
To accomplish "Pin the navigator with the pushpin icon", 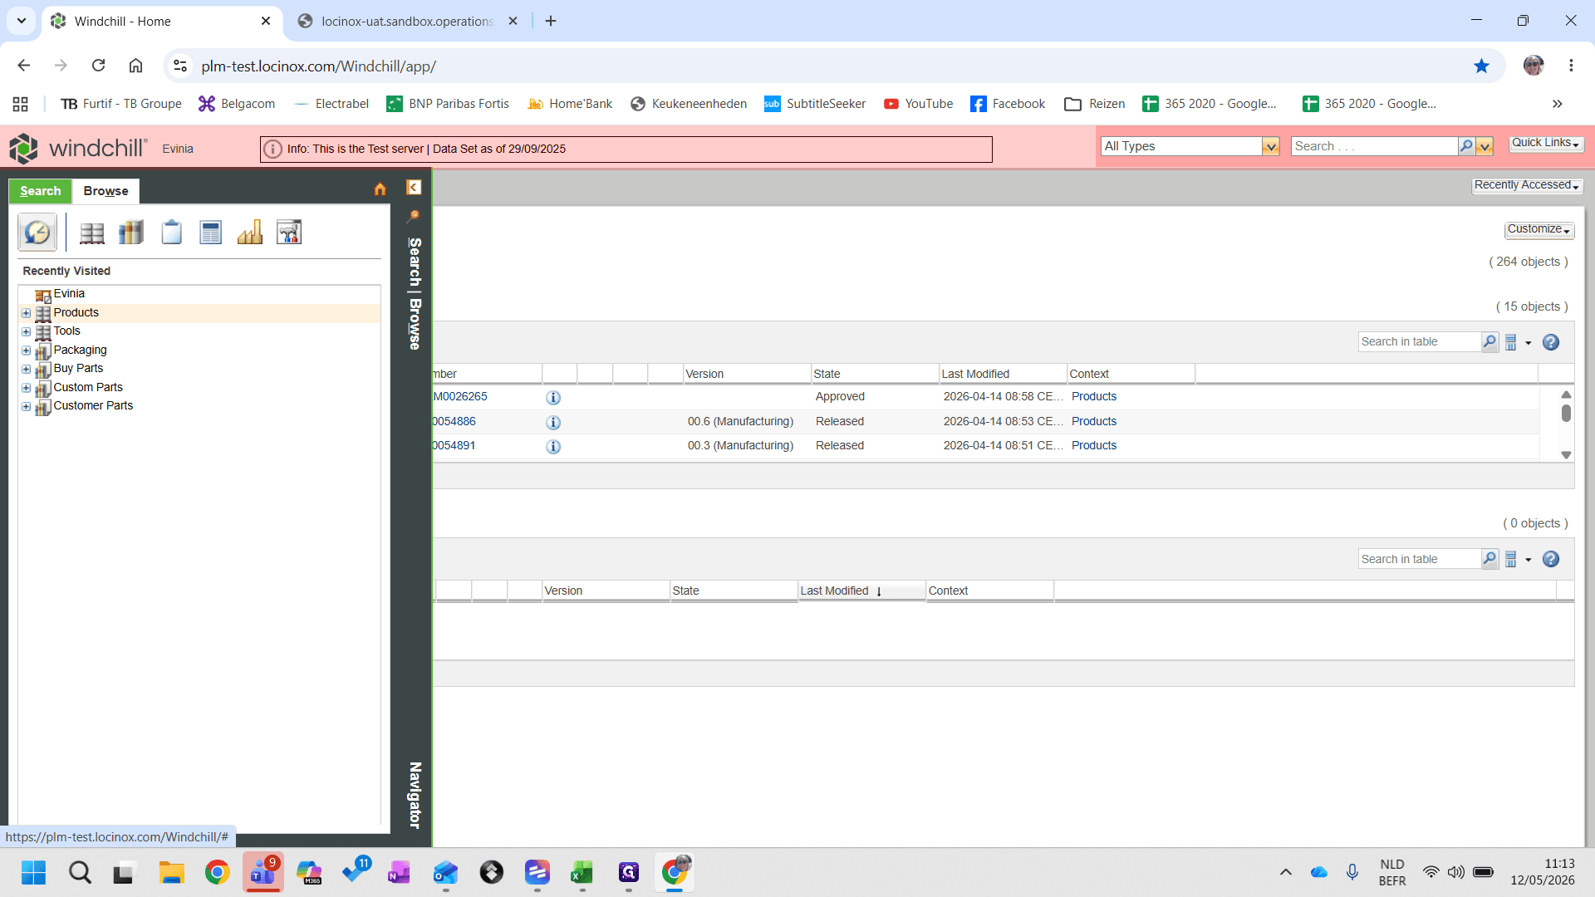I will point(414,216).
